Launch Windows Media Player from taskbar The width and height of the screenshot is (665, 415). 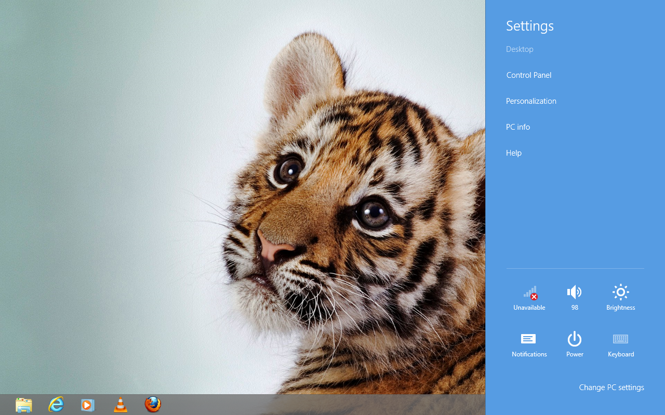(x=88, y=405)
